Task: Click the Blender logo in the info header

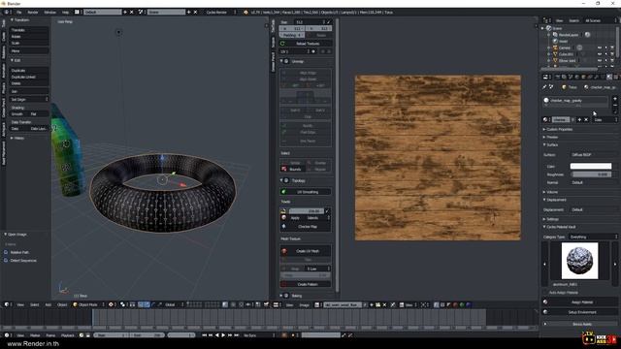Action: click(245, 13)
